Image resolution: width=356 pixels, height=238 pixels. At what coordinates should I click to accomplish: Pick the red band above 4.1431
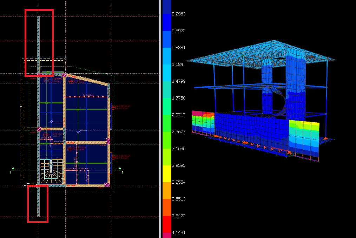[x=167, y=224]
